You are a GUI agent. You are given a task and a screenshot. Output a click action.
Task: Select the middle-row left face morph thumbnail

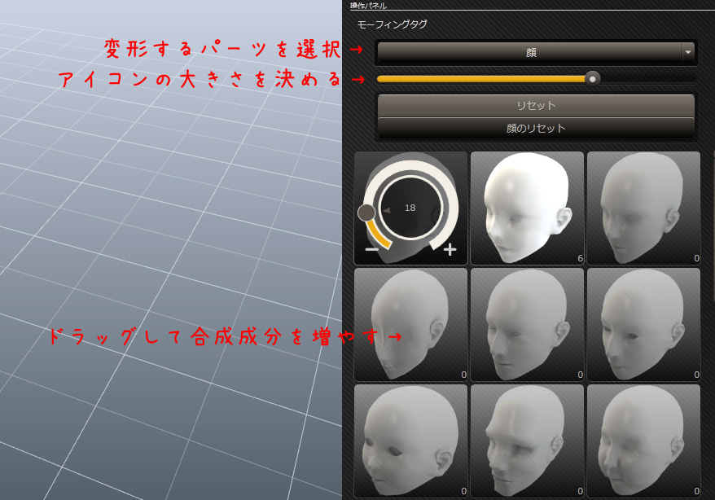(410, 324)
